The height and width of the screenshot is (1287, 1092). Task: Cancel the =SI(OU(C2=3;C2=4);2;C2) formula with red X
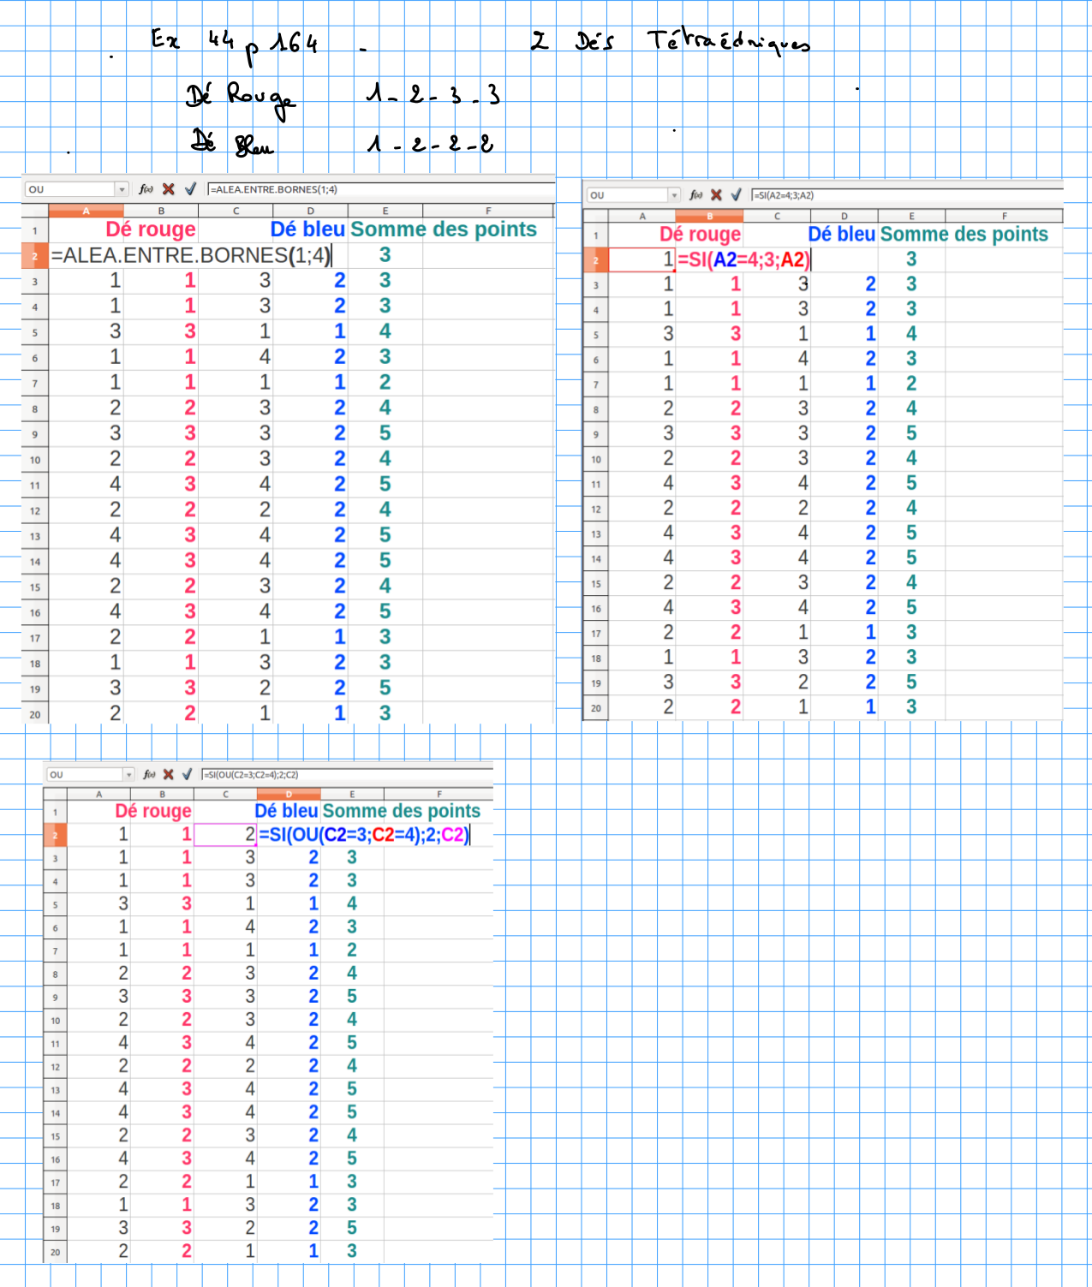pos(169,774)
